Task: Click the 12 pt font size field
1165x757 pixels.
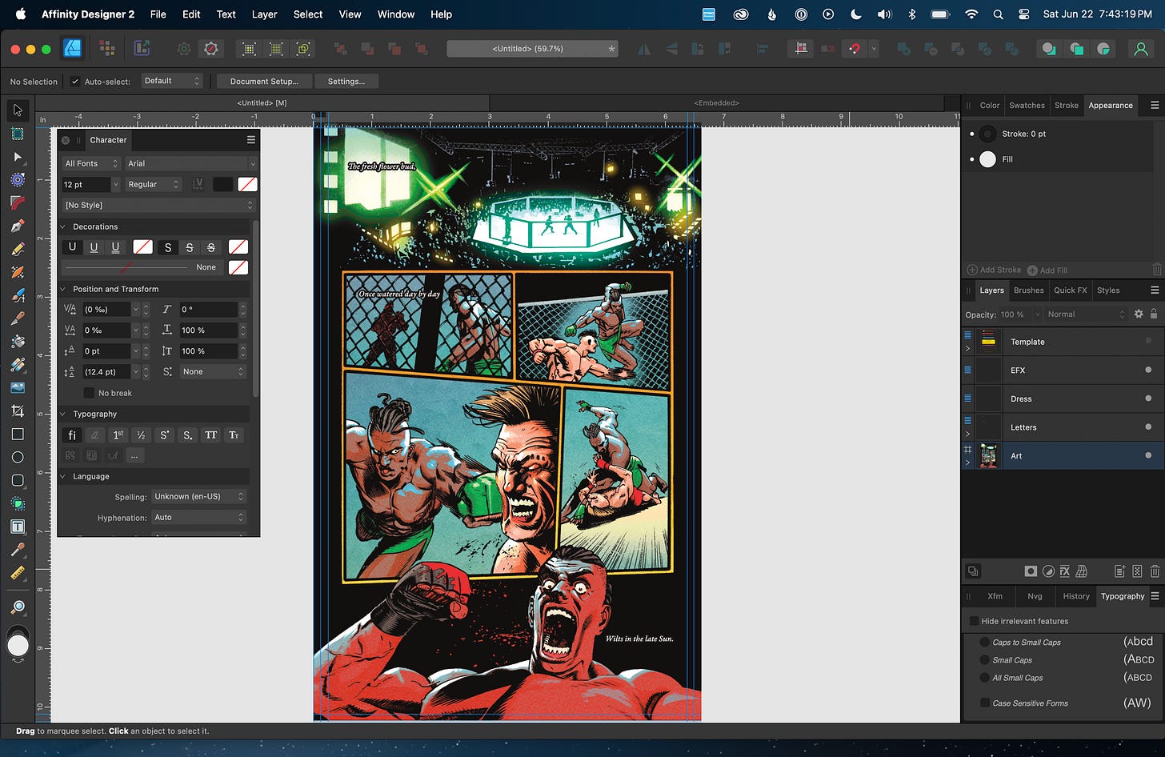Action: click(x=86, y=184)
